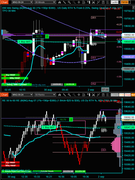Viewport: 135px width, 180px height.
Task: Zoom out on the 90 Minute chart
Action: [74, 2]
